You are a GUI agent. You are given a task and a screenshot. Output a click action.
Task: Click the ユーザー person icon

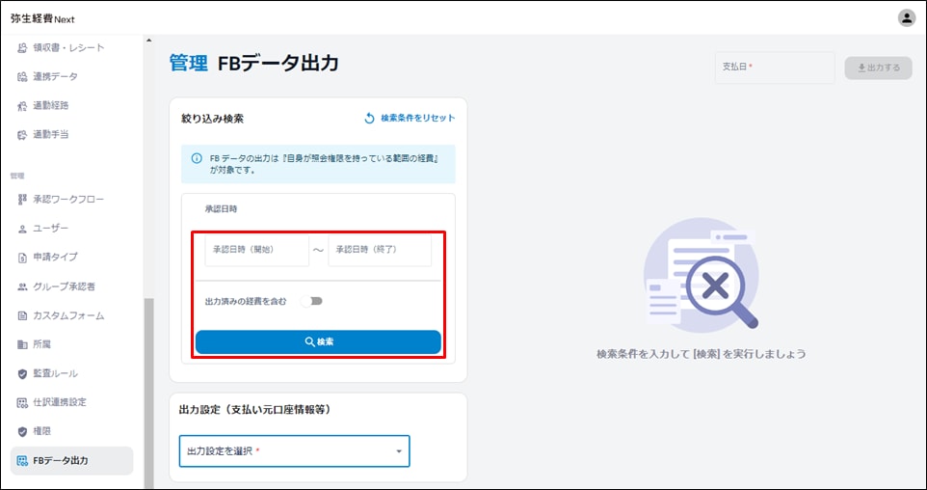[22, 229]
